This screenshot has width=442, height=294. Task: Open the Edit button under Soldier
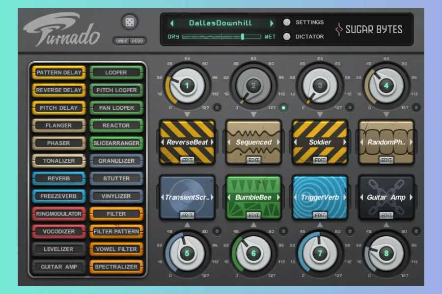320,160
